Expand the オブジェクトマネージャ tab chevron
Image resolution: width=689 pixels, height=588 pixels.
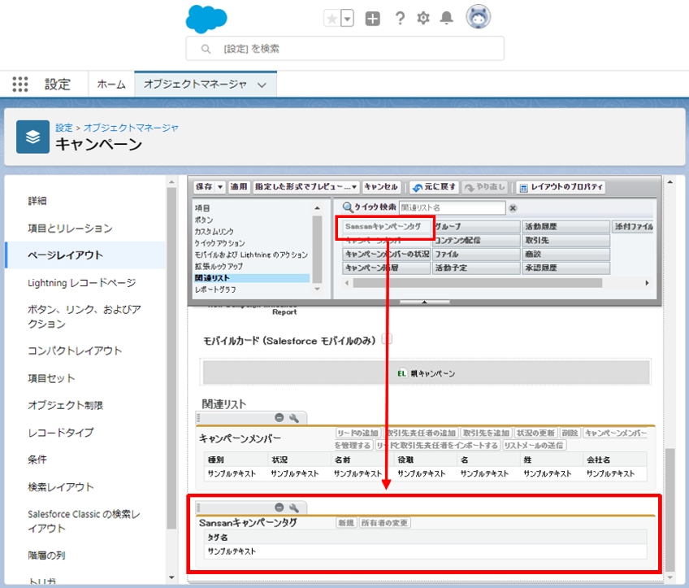[262, 85]
